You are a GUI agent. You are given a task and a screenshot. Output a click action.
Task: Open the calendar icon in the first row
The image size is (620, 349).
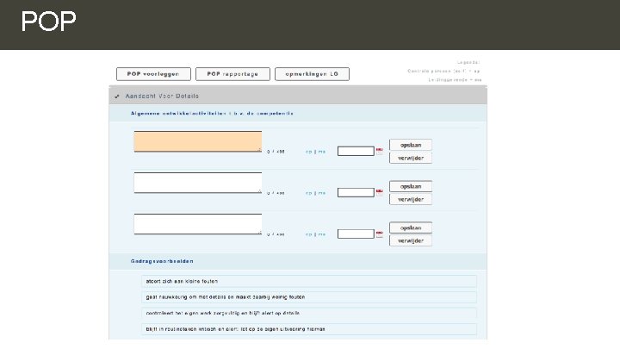(379, 151)
